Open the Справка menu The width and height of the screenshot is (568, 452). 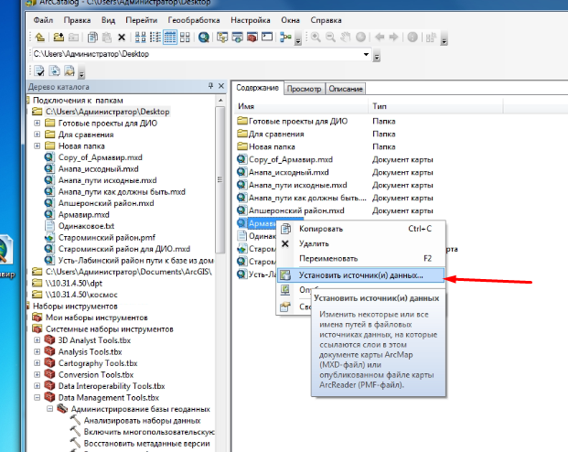(x=326, y=20)
